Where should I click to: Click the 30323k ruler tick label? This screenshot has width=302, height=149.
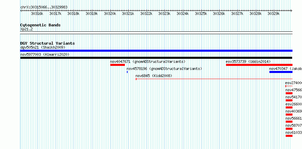pyautogui.click(x=164, y=14)
